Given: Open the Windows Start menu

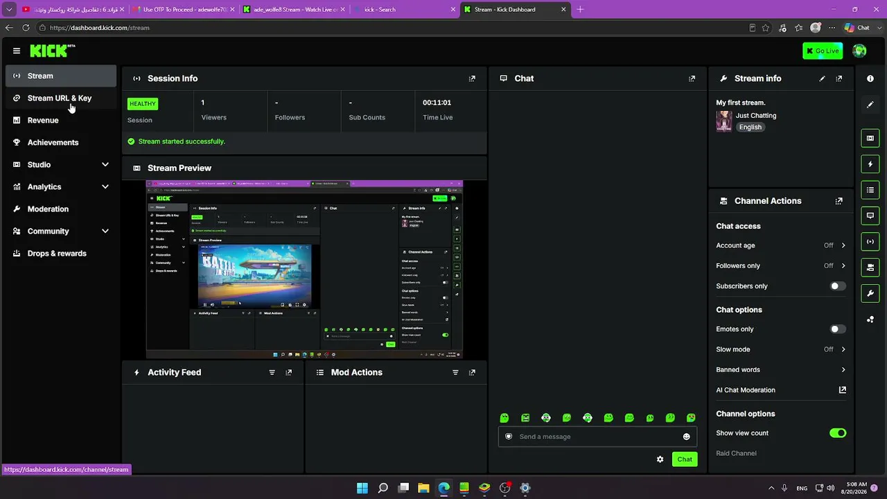Looking at the screenshot, I should pyautogui.click(x=362, y=488).
